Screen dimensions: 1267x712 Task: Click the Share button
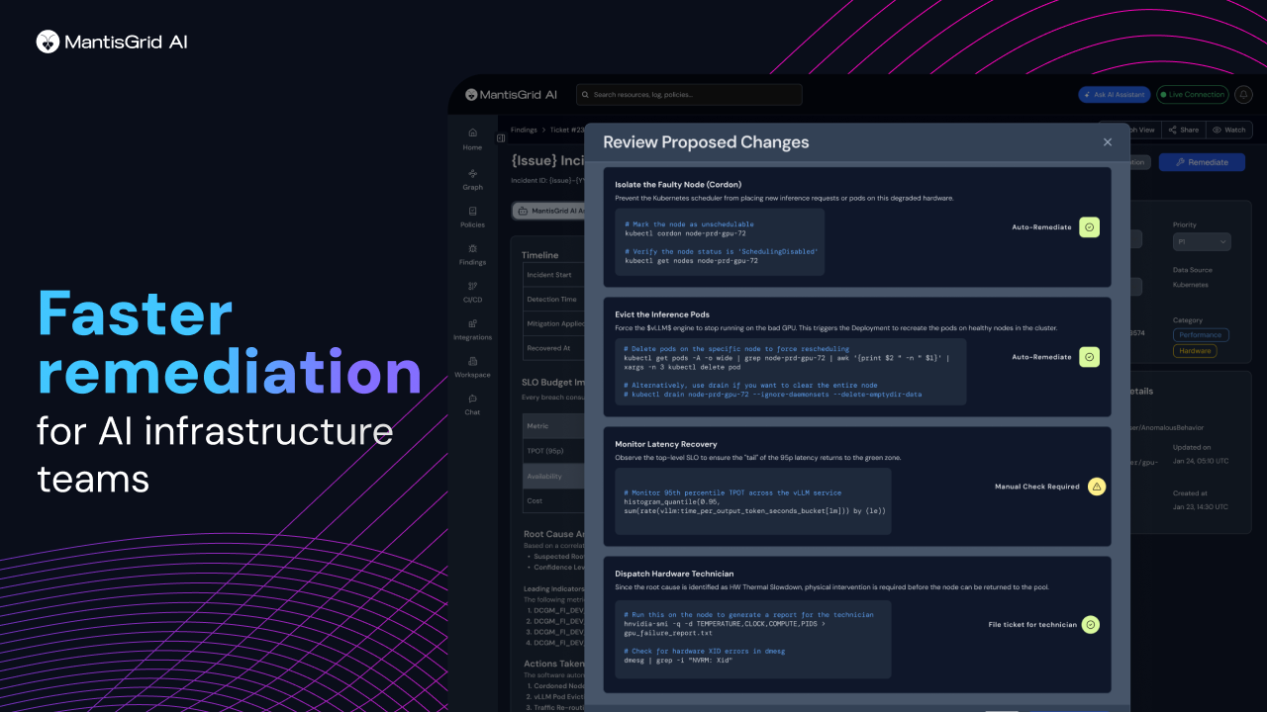click(x=1184, y=130)
